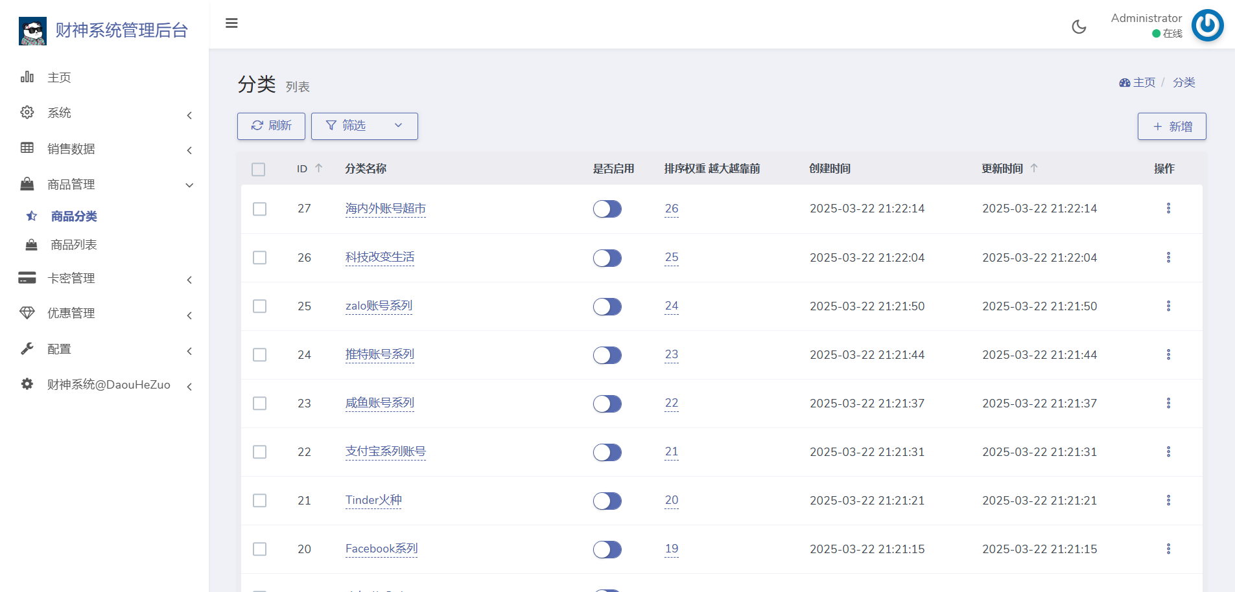
Task: Go to 主页 in the sidebar
Action: [x=59, y=78]
